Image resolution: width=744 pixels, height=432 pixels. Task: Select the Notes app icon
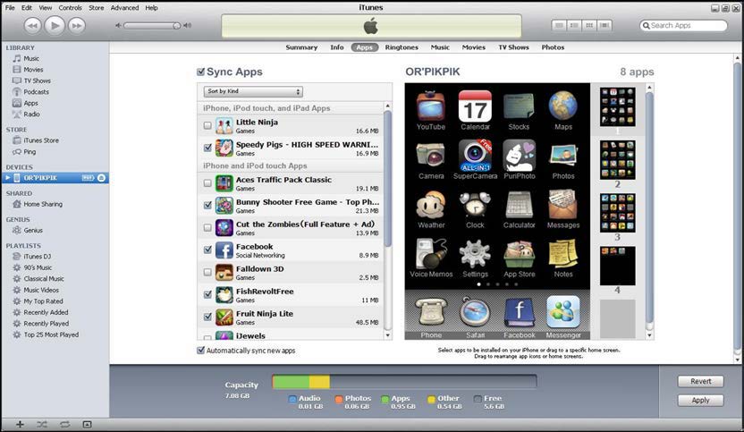pos(563,254)
